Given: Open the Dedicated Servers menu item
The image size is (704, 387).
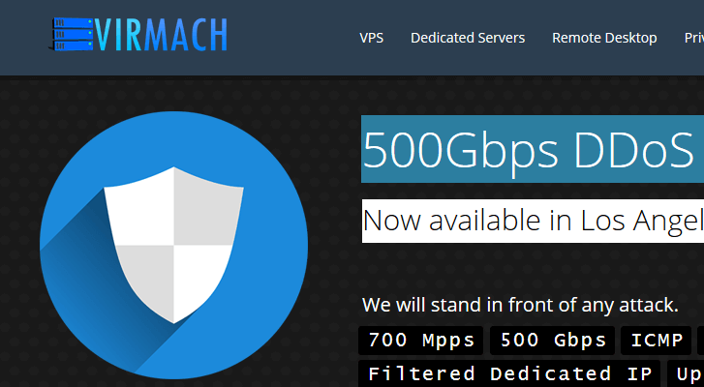Looking at the screenshot, I should tap(468, 38).
